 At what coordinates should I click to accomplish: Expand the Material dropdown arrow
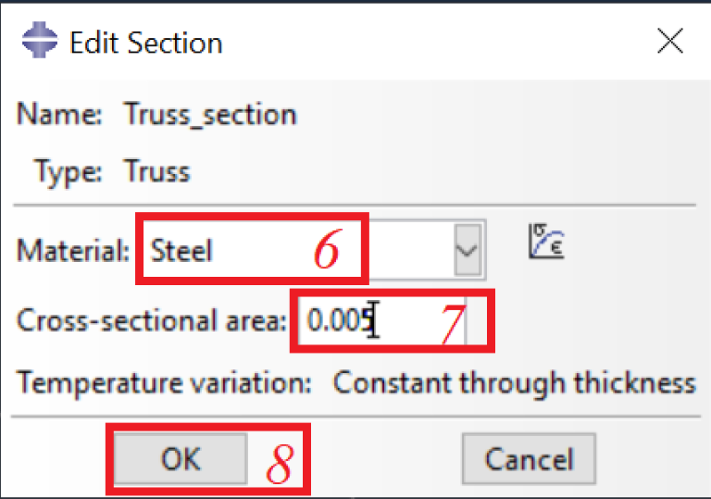click(467, 249)
